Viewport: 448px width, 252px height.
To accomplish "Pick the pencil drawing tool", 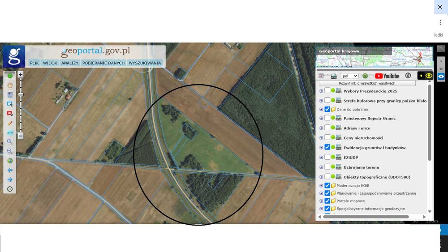I will tap(10, 123).
